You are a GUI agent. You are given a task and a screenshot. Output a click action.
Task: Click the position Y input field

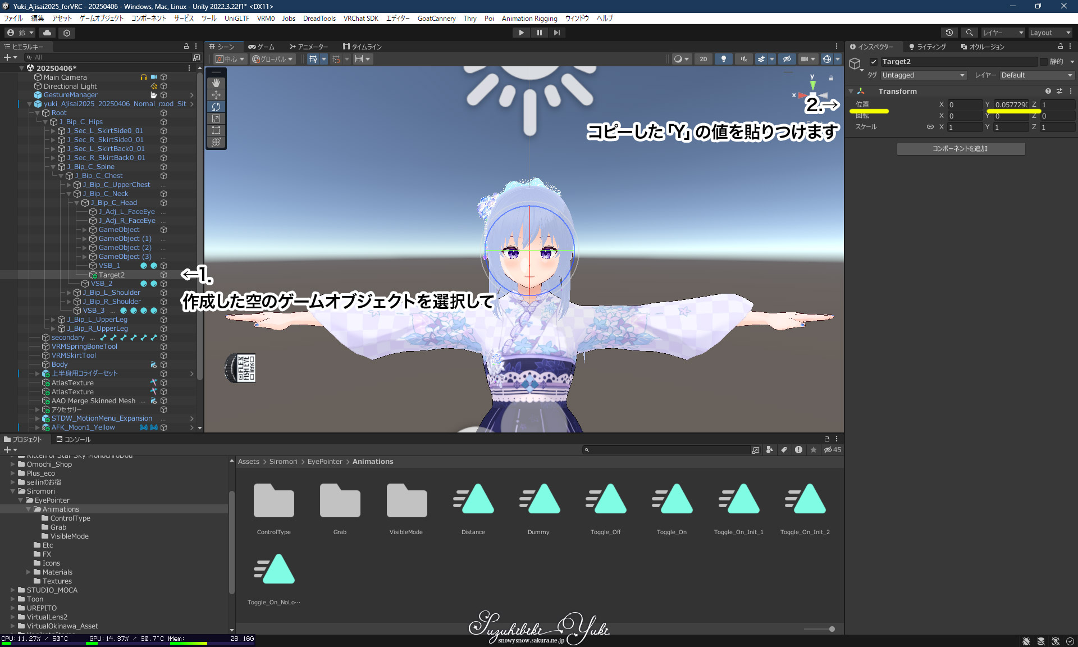(1011, 104)
